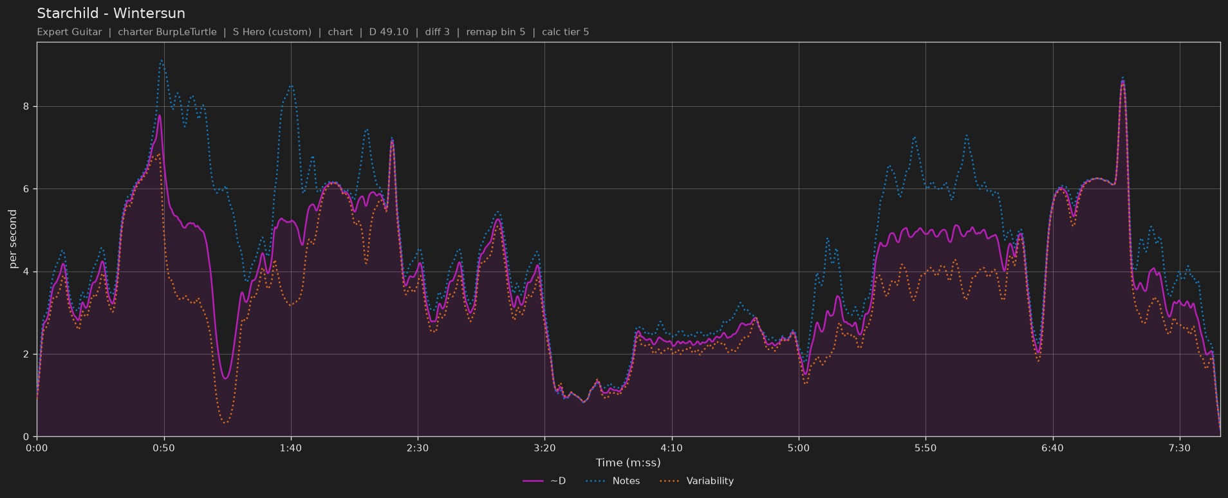This screenshot has width=1228, height=498.
Task: Click the x-axis tick label "0:50"
Action: [x=163, y=448]
